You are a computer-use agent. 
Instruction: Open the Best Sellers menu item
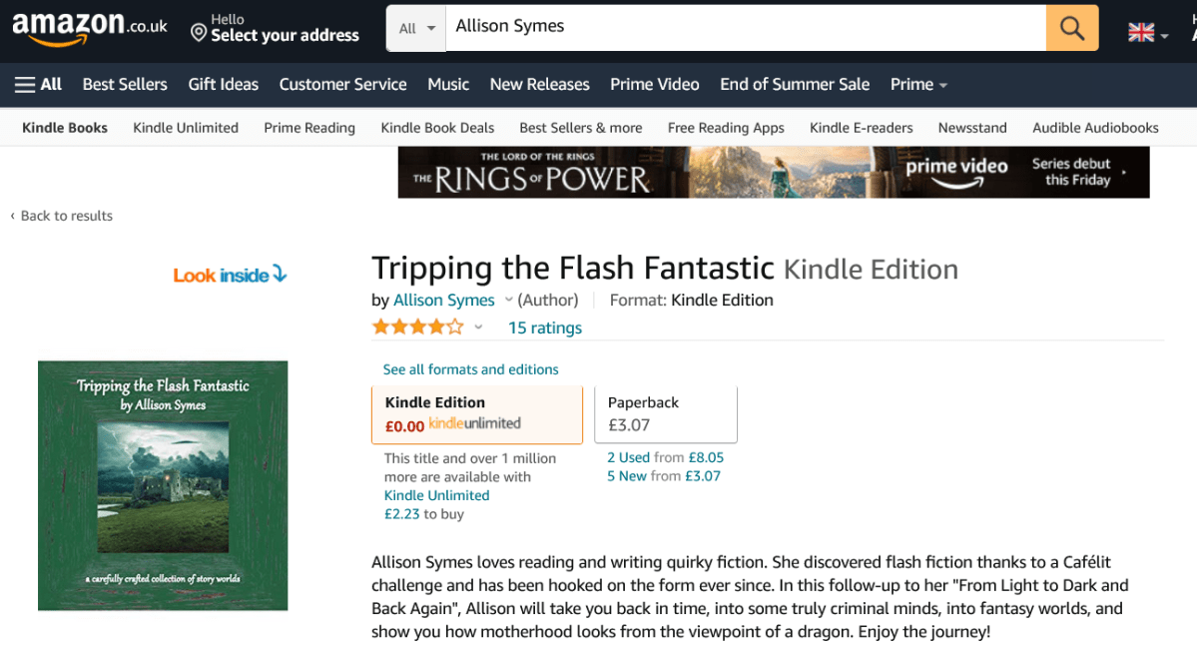click(x=125, y=84)
